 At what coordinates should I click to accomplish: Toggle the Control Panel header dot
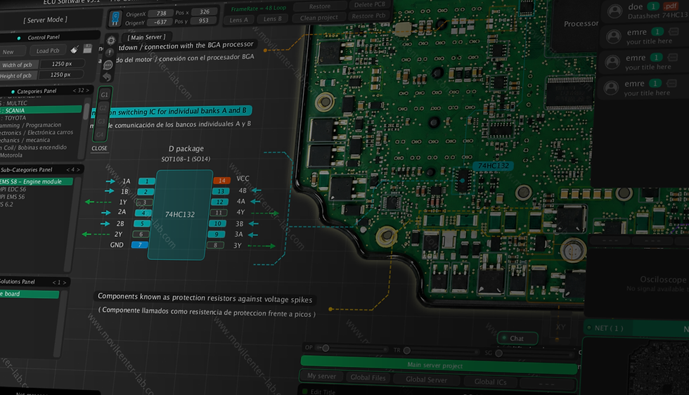pyautogui.click(x=18, y=38)
